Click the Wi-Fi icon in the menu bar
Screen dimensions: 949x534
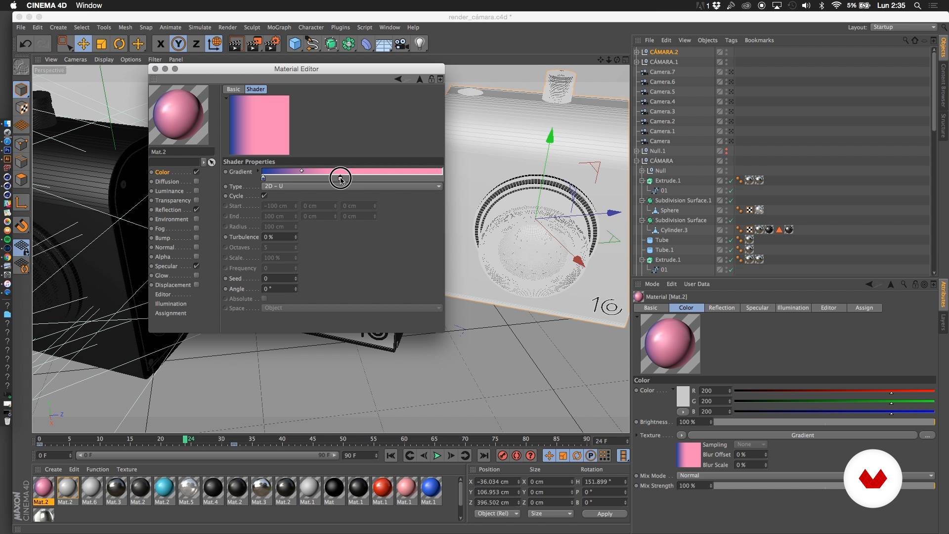pyautogui.click(x=836, y=5)
